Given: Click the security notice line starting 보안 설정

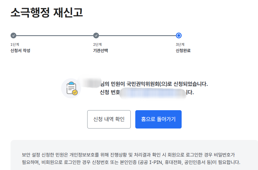Looking at the screenshot, I should 128,155.
